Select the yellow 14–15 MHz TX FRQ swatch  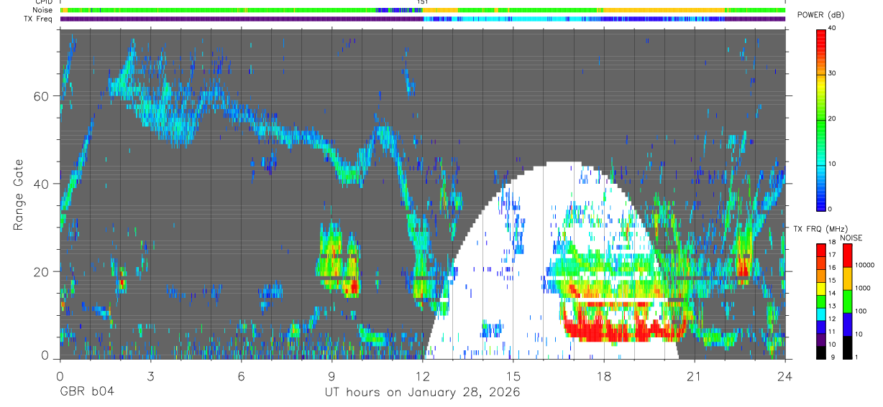coord(821,287)
